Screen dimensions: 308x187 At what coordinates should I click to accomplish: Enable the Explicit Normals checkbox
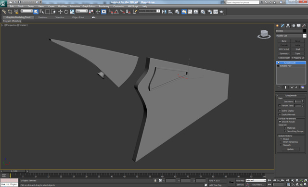click(280, 114)
